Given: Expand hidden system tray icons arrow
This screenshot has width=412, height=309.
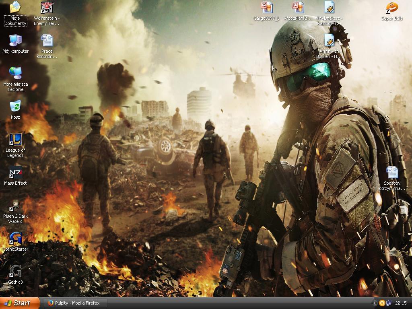Looking at the screenshot, I should pyautogui.click(x=375, y=303).
